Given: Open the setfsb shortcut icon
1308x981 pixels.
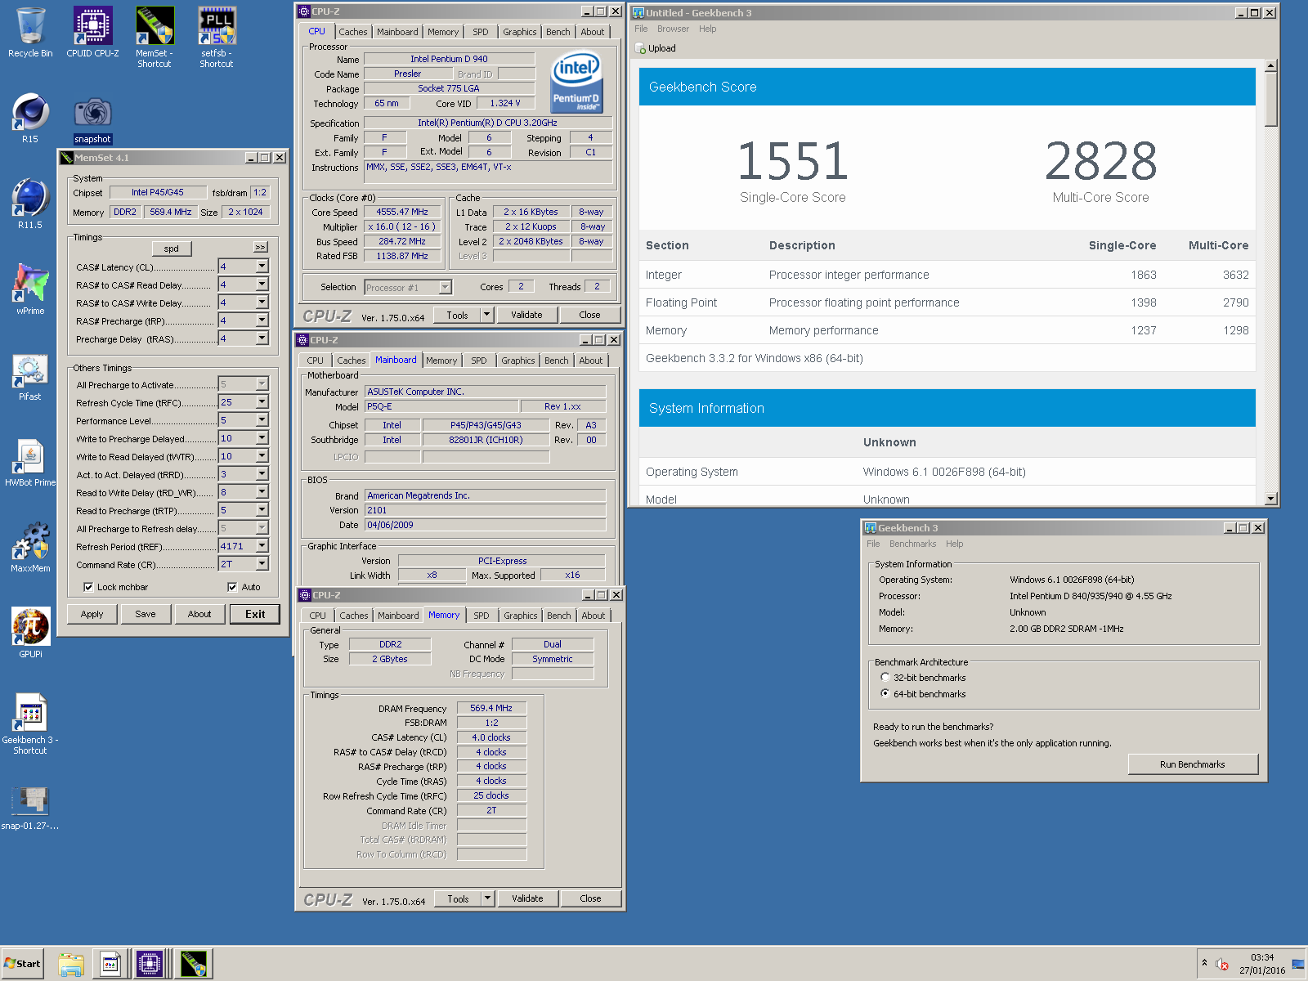Looking at the screenshot, I should click(217, 38).
